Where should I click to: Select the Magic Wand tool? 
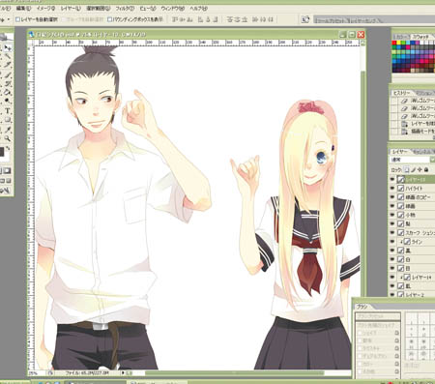[8, 56]
